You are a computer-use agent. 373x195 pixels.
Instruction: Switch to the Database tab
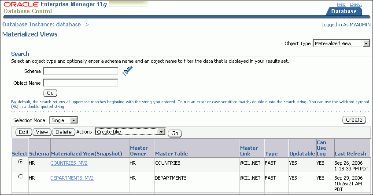(x=344, y=11)
